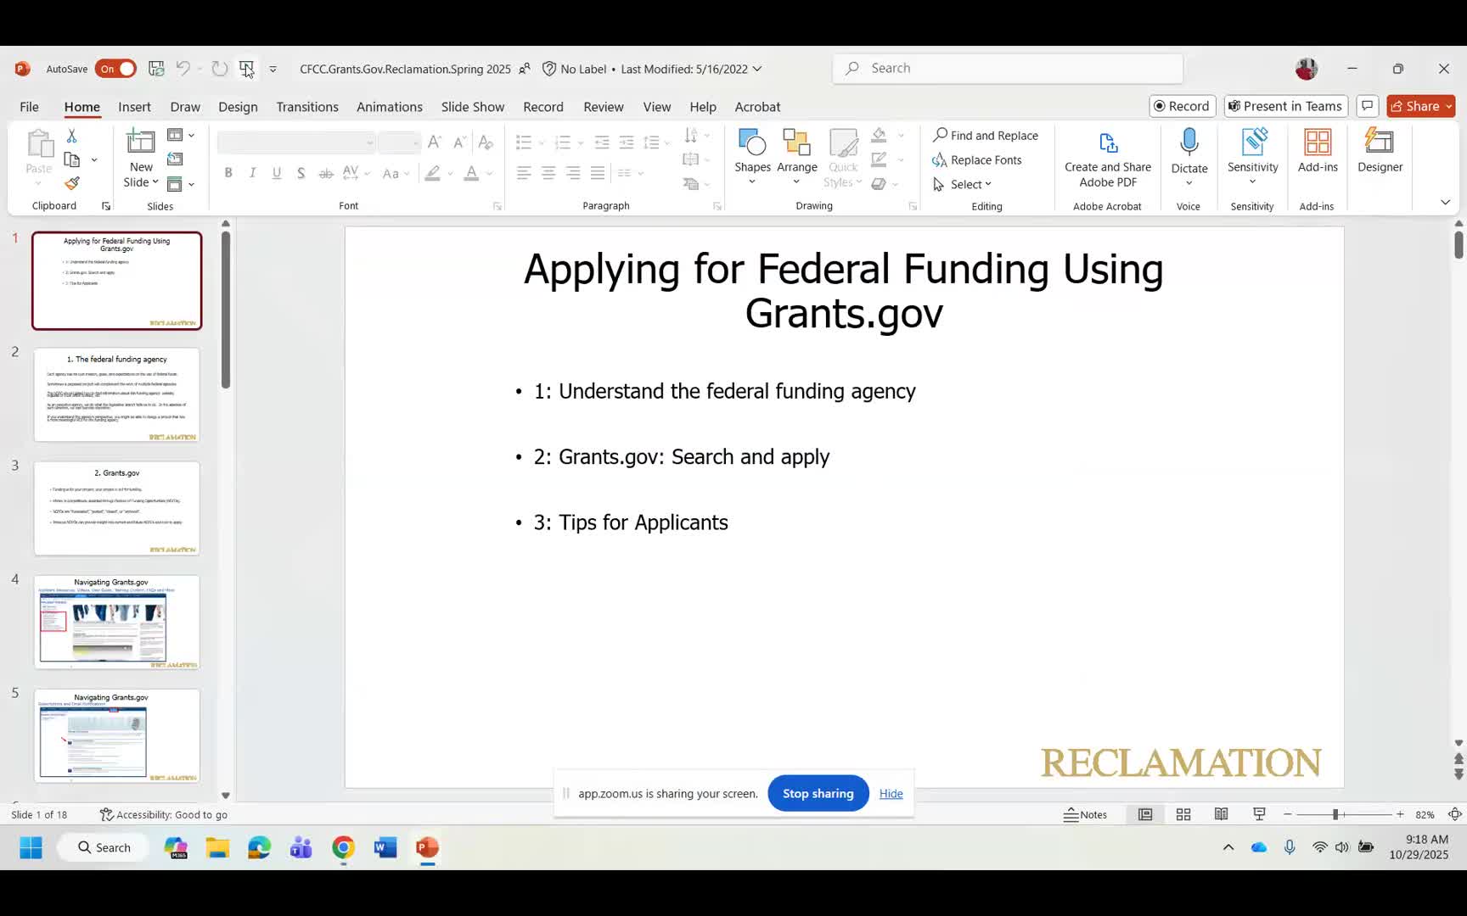This screenshot has height=916, width=1467.
Task: Toggle italic formatting
Action: tap(252, 172)
